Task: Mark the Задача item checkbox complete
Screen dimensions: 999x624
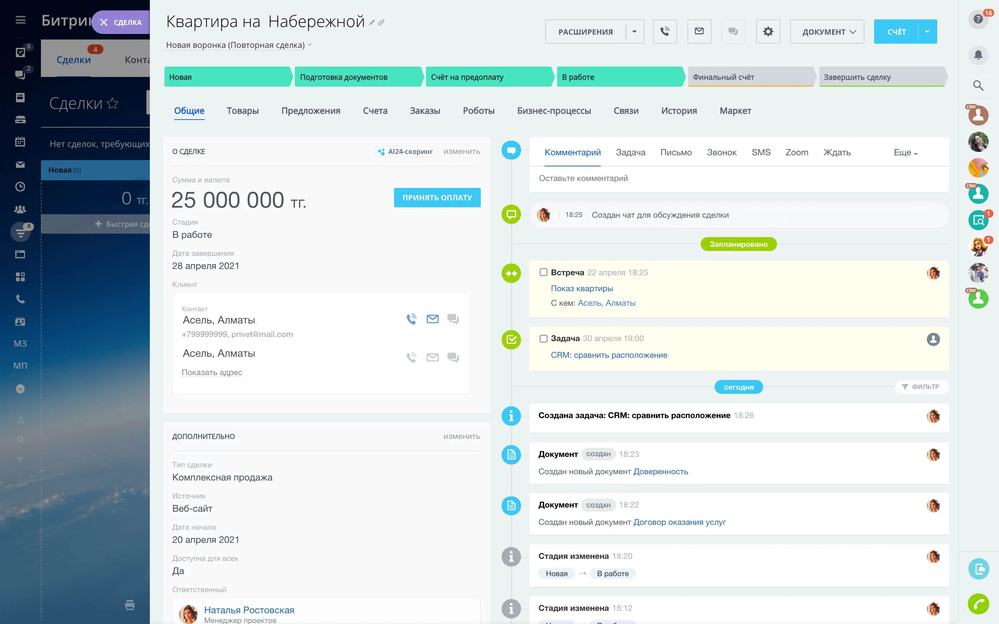Action: pos(543,338)
